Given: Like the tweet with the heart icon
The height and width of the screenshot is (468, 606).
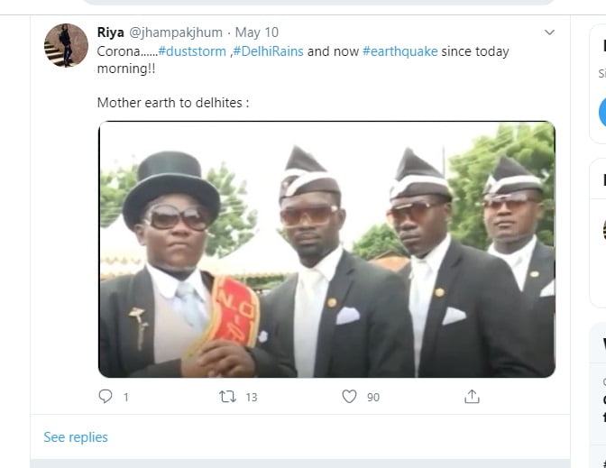Looking at the screenshot, I should click(349, 397).
